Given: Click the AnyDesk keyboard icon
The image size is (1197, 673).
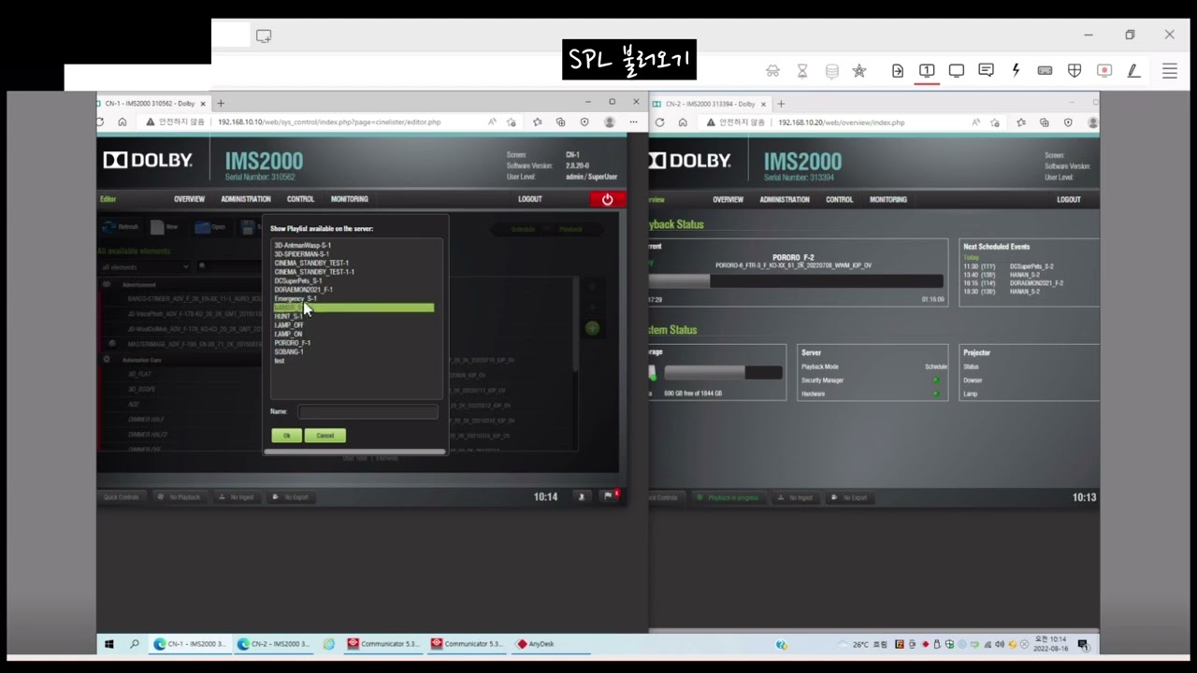Looking at the screenshot, I should (x=1045, y=71).
